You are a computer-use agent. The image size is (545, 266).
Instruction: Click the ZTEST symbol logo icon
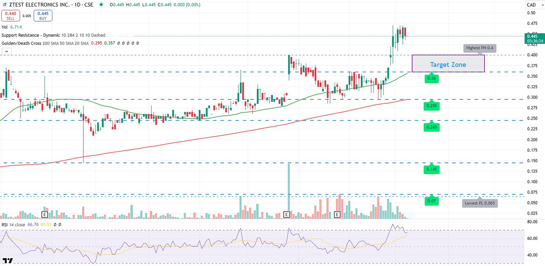[x=5, y=5]
